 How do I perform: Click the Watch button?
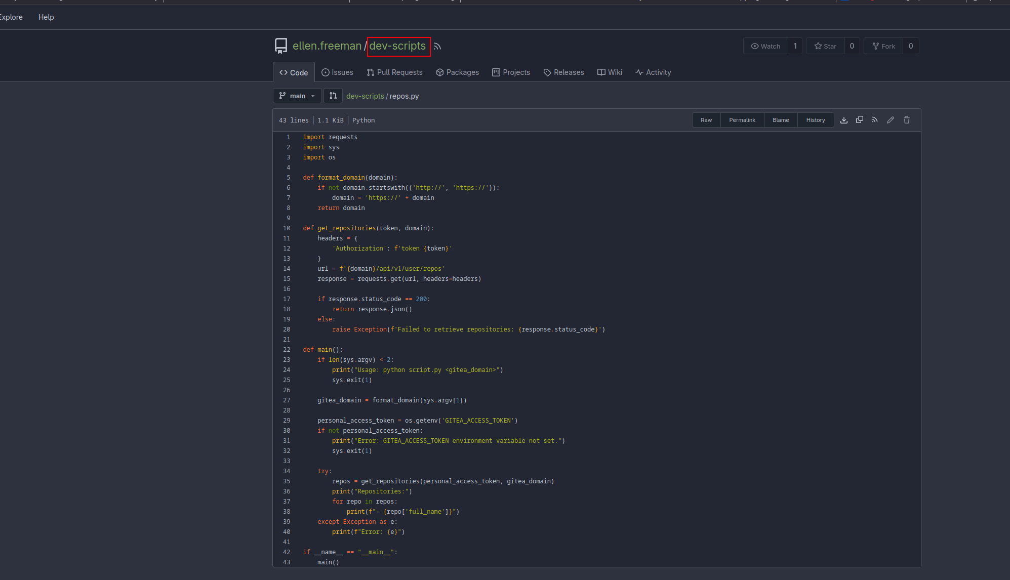pyautogui.click(x=765, y=46)
